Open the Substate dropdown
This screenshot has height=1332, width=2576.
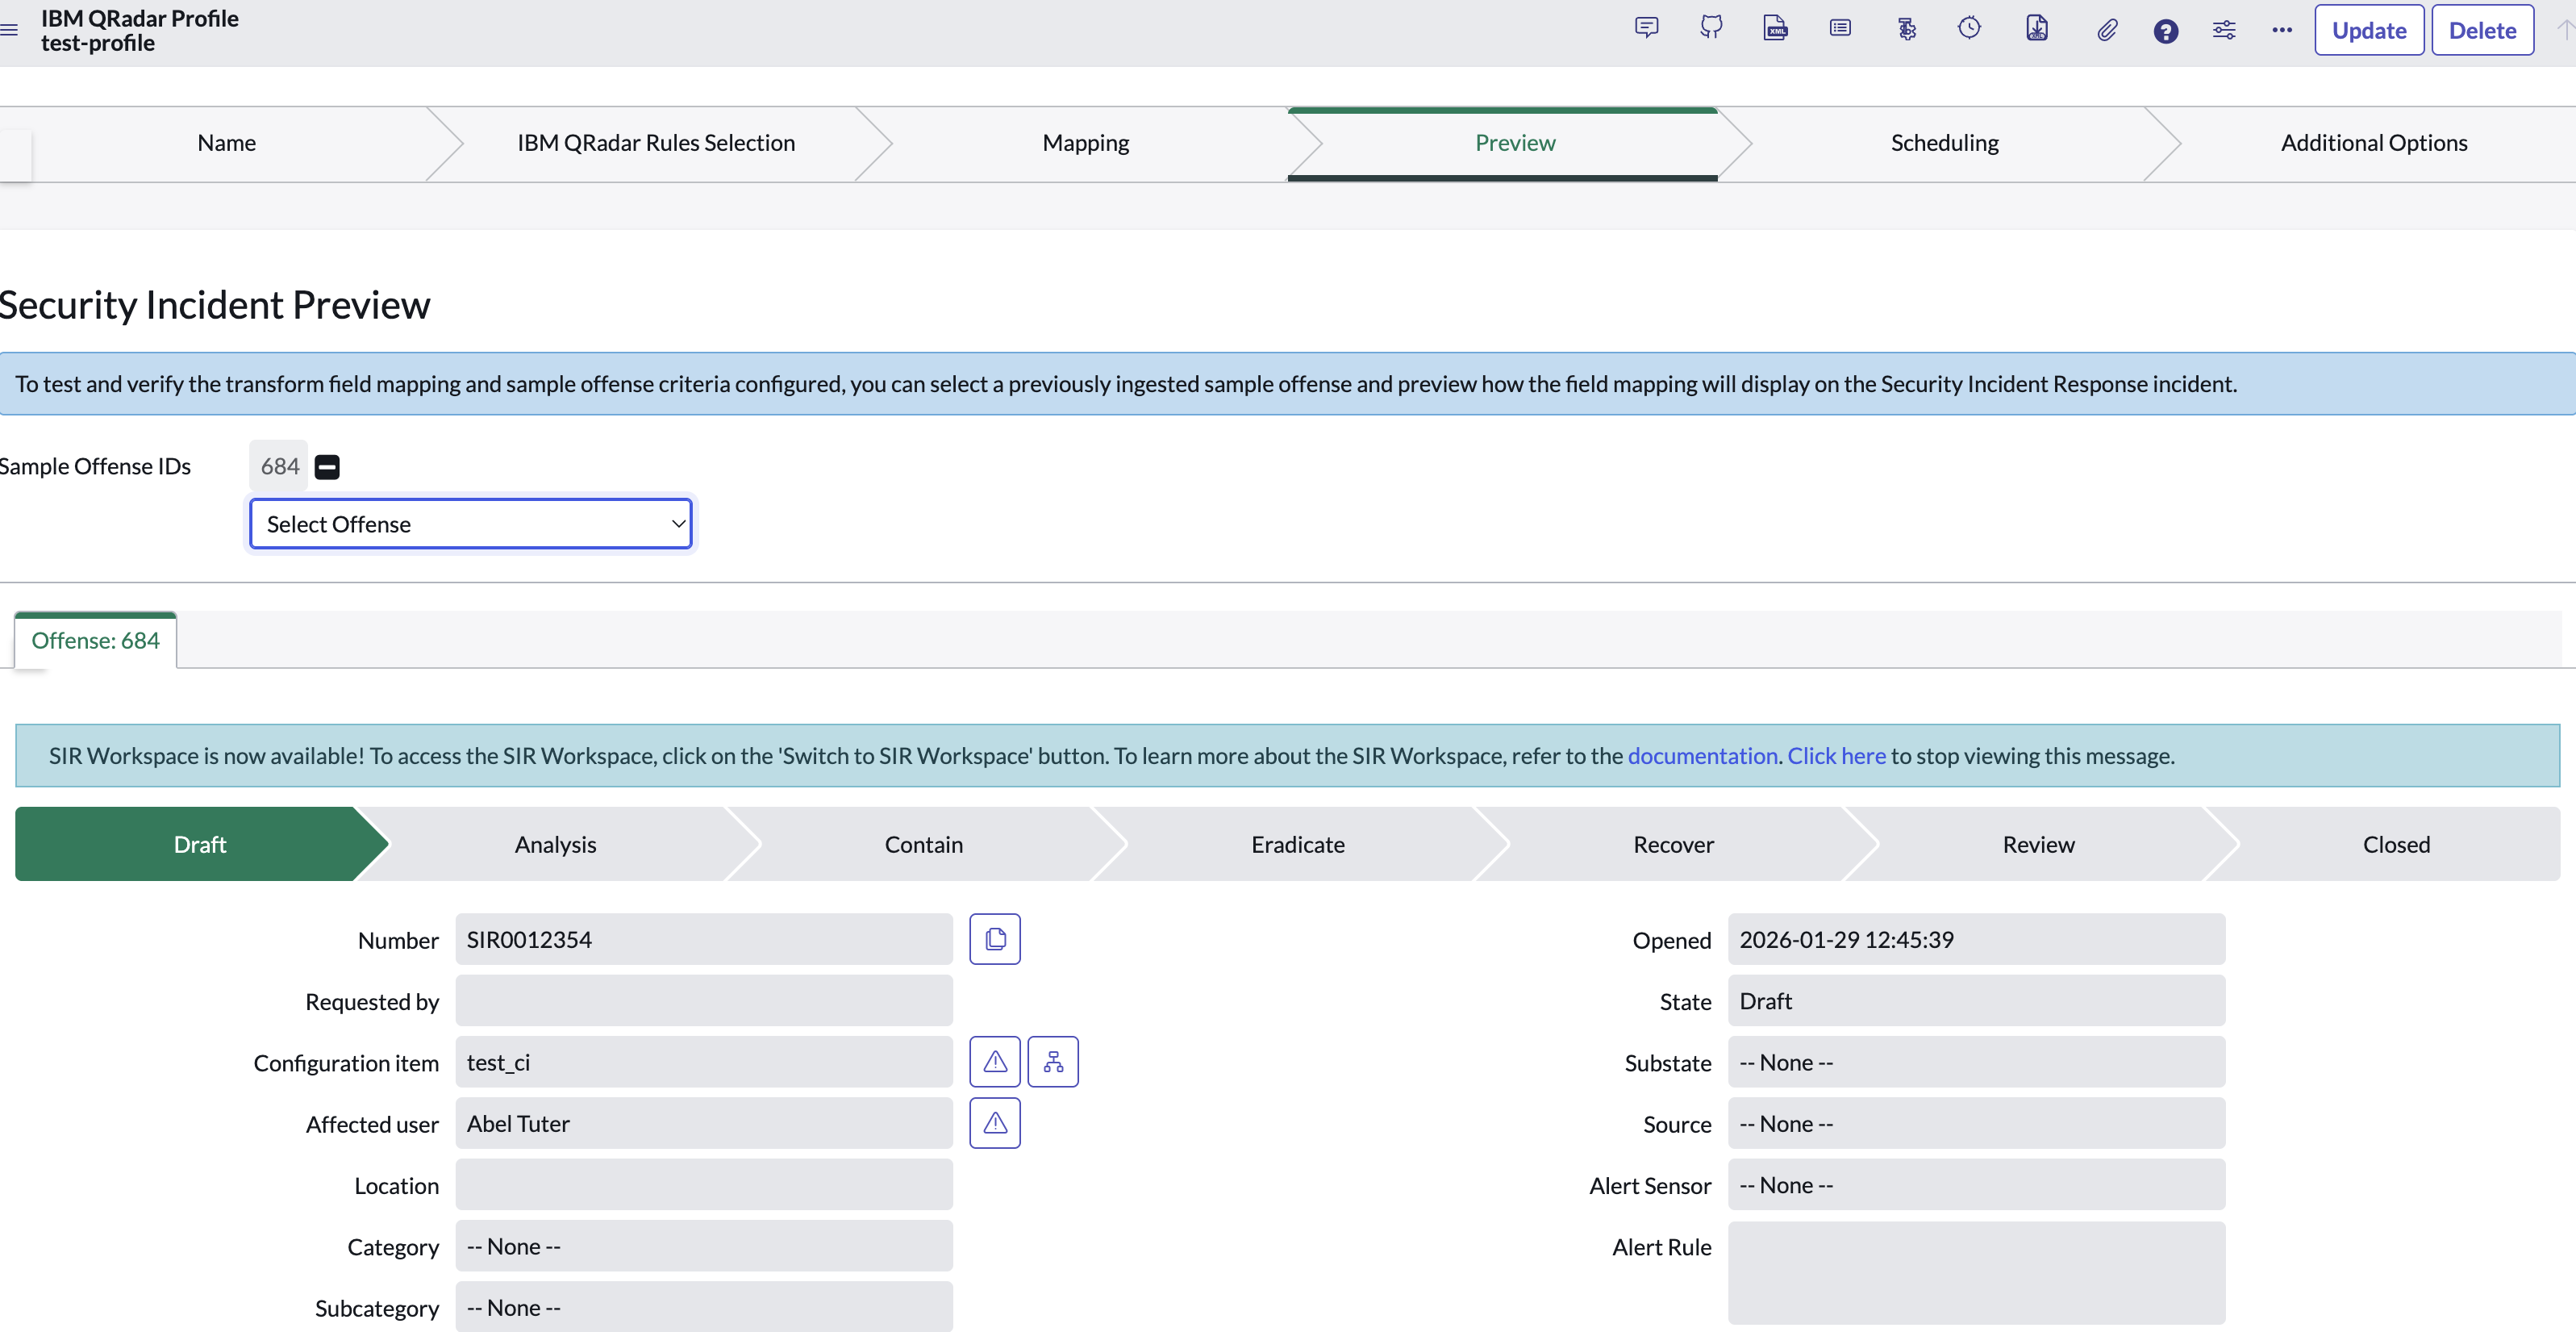point(1976,1062)
